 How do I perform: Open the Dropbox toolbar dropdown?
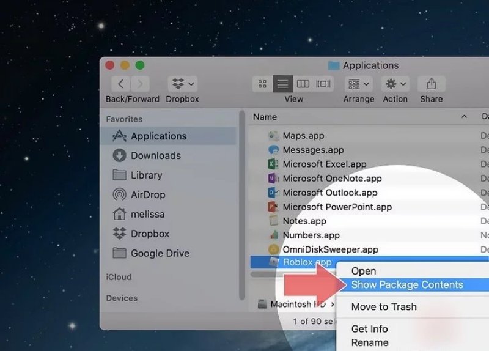coord(182,84)
